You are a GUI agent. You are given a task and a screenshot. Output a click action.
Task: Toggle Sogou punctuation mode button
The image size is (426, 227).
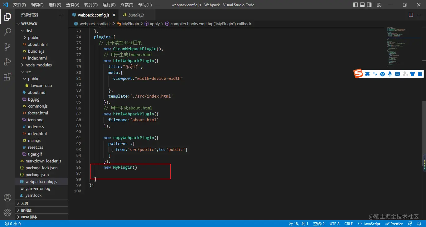tap(375, 74)
